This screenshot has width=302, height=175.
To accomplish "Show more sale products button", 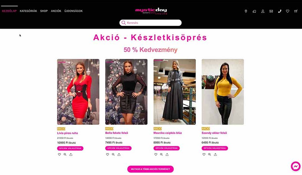I will pyautogui.click(x=151, y=169).
